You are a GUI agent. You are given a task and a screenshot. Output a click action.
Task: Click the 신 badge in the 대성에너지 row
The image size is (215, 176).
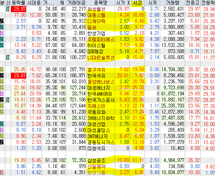2,87
